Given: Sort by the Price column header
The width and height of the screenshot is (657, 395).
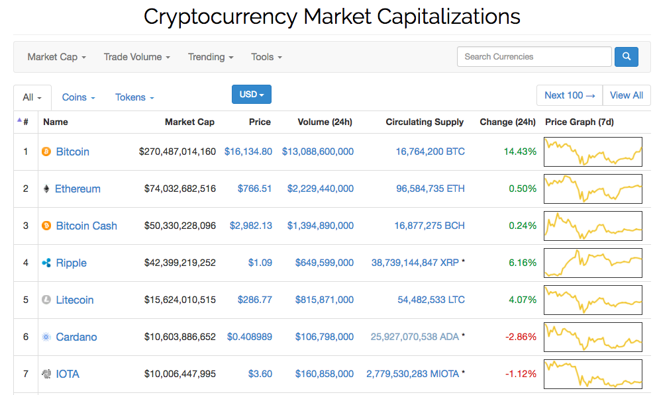Looking at the screenshot, I should tap(260, 122).
